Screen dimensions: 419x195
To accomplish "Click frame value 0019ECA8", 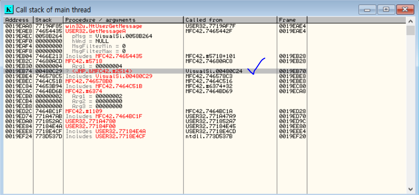I will coord(293,91).
